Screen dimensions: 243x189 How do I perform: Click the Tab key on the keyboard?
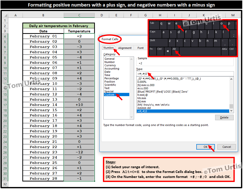pyautogui.click(x=154, y=25)
